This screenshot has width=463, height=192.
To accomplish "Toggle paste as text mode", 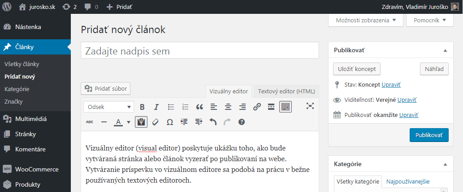I will click(141, 122).
